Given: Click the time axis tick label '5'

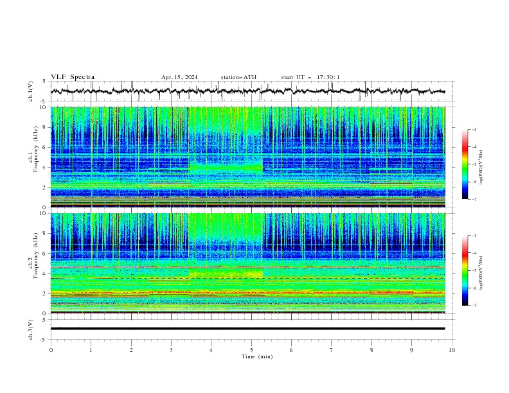Looking at the screenshot, I should [251, 350].
